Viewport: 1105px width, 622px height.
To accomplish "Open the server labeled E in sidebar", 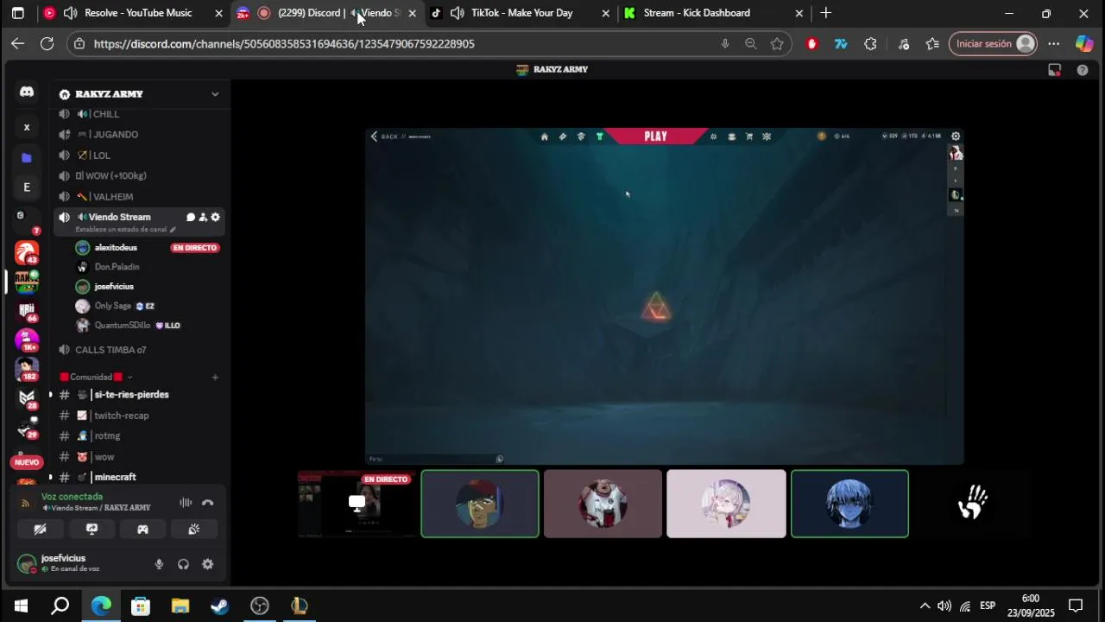I will [27, 187].
